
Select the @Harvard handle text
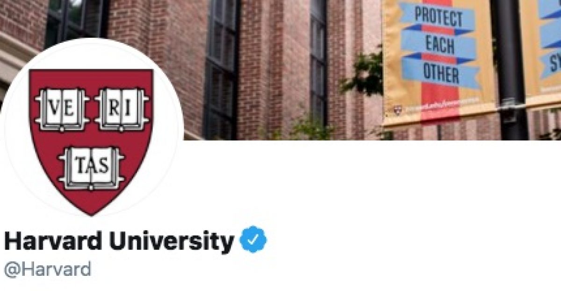[47, 270]
